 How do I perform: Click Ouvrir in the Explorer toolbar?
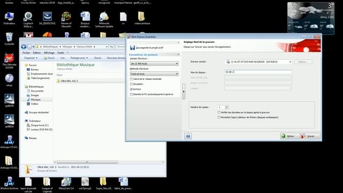[x=49, y=58]
